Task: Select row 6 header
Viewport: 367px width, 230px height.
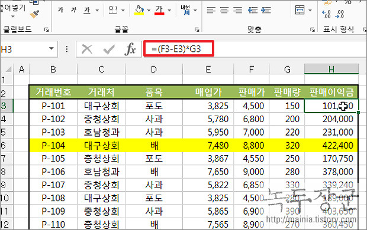Action: click(x=7, y=145)
